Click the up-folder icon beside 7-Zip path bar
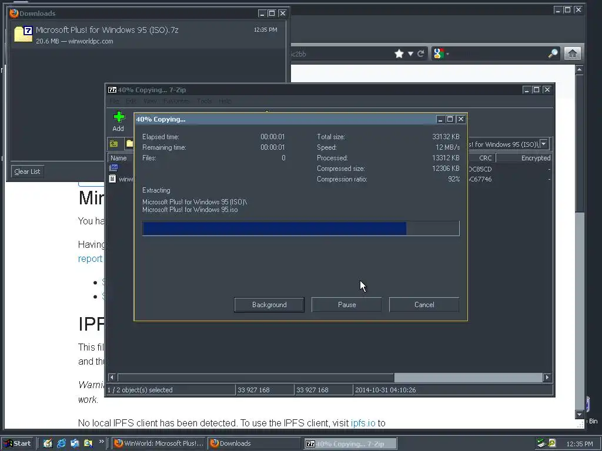The height and width of the screenshot is (451, 602). [114, 144]
